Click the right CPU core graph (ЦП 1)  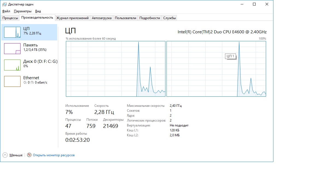[x=216, y=69]
